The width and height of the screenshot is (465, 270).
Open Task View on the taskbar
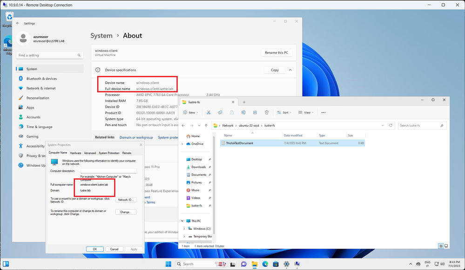pyautogui.click(x=233, y=264)
